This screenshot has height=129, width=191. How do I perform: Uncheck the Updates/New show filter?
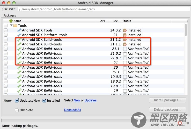click(x=17, y=100)
